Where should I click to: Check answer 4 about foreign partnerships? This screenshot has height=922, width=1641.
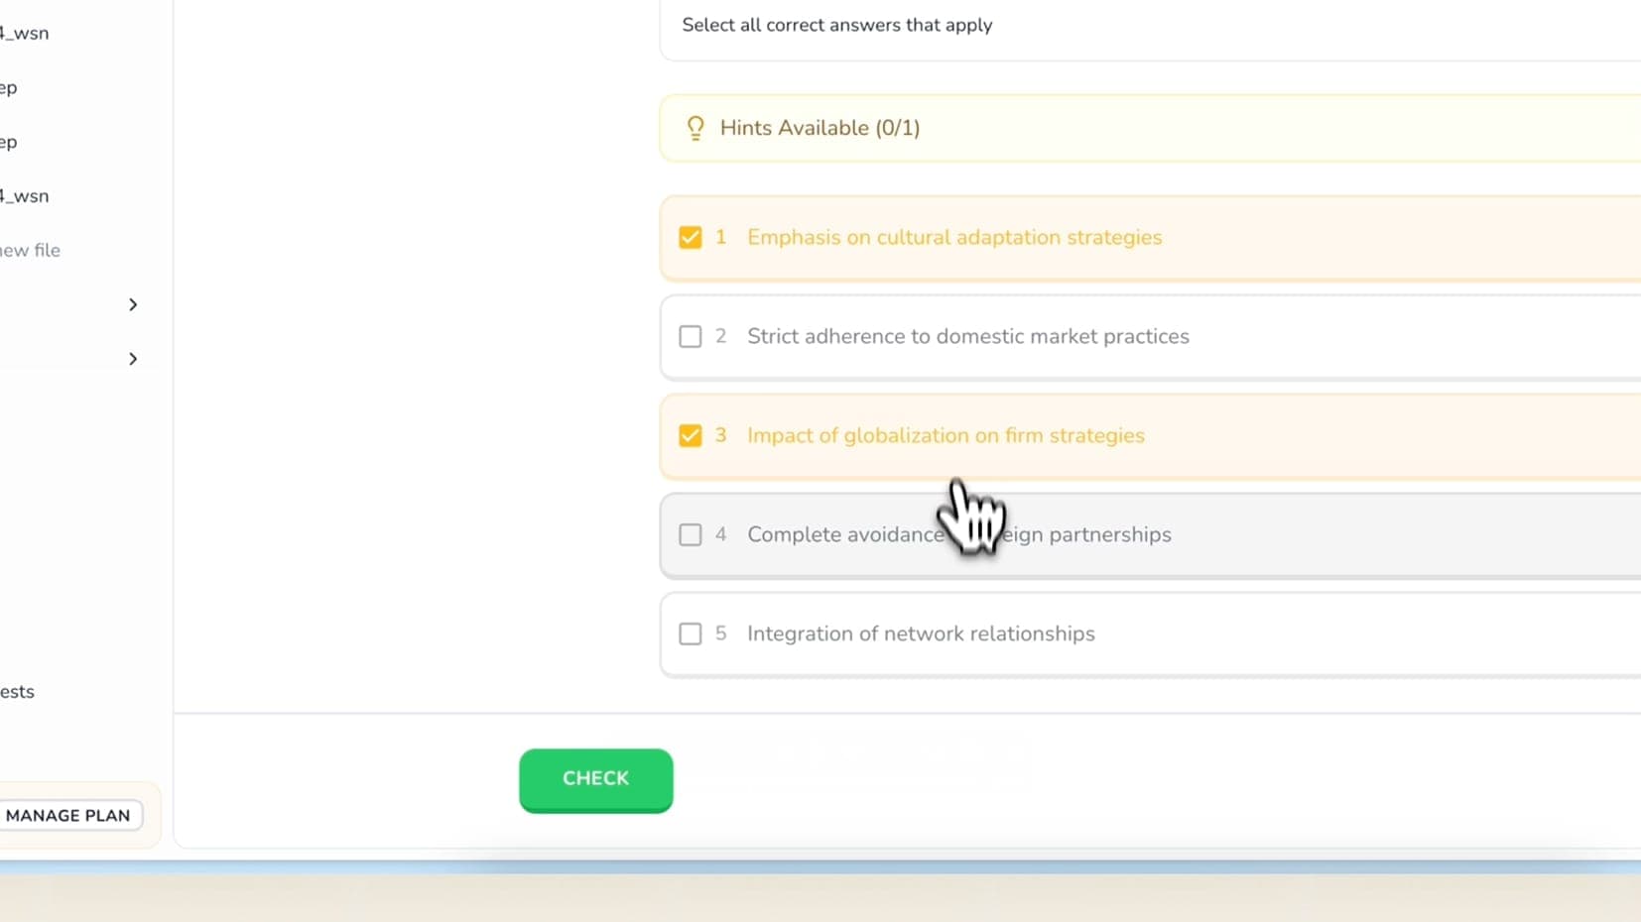pos(691,534)
